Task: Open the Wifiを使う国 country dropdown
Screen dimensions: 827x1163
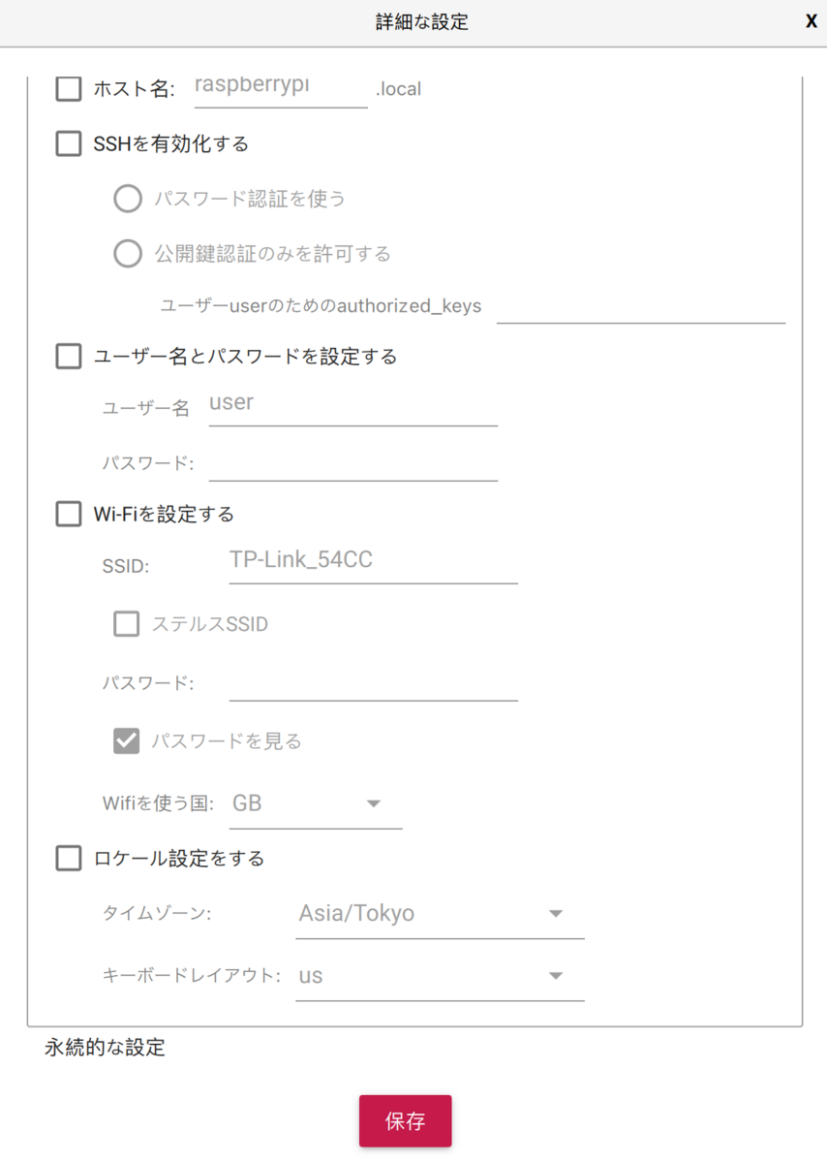Action: 315,804
